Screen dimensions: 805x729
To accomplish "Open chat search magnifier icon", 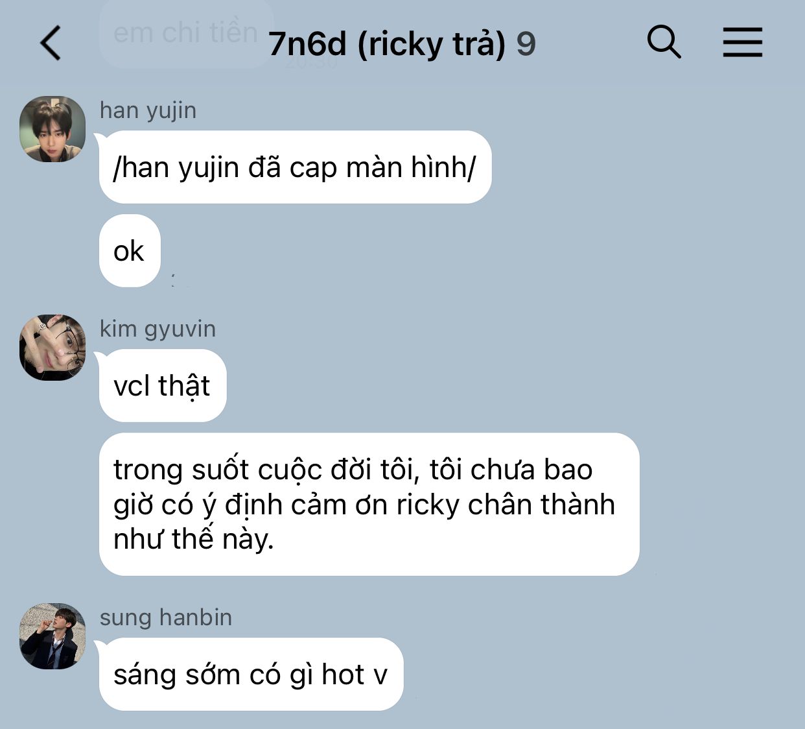I will pos(664,43).
